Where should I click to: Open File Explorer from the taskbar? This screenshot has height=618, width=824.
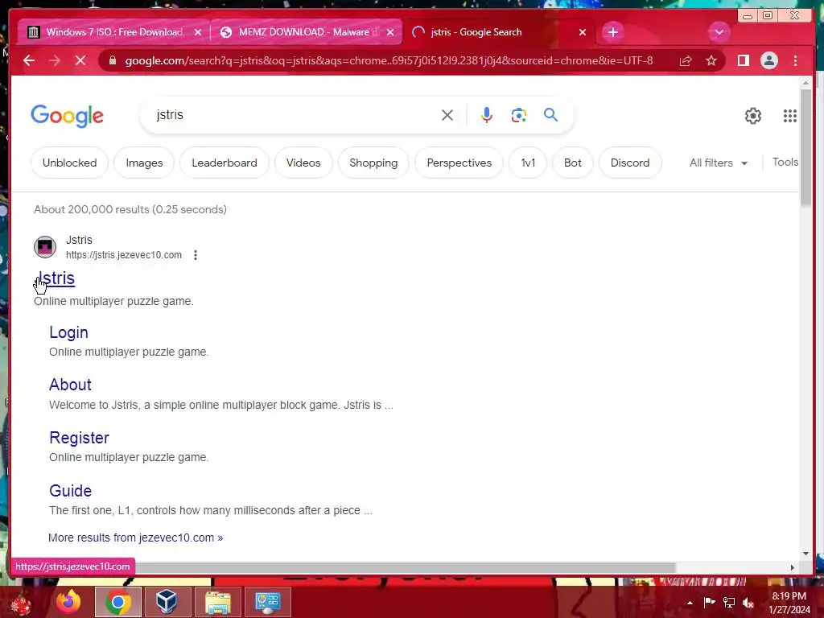[217, 602]
